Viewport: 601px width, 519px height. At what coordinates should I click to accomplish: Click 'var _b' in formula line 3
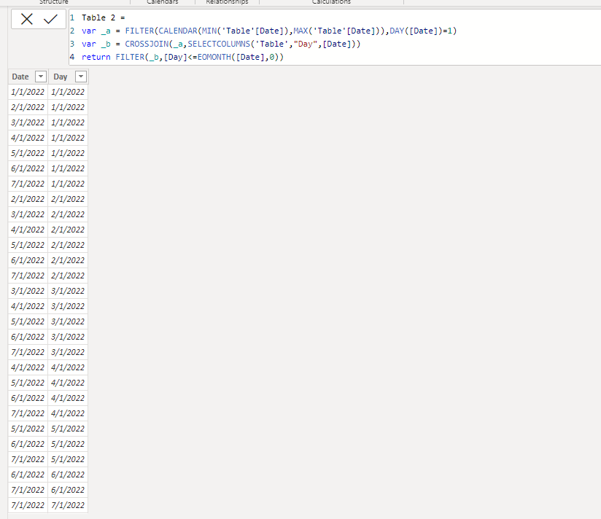(96, 44)
